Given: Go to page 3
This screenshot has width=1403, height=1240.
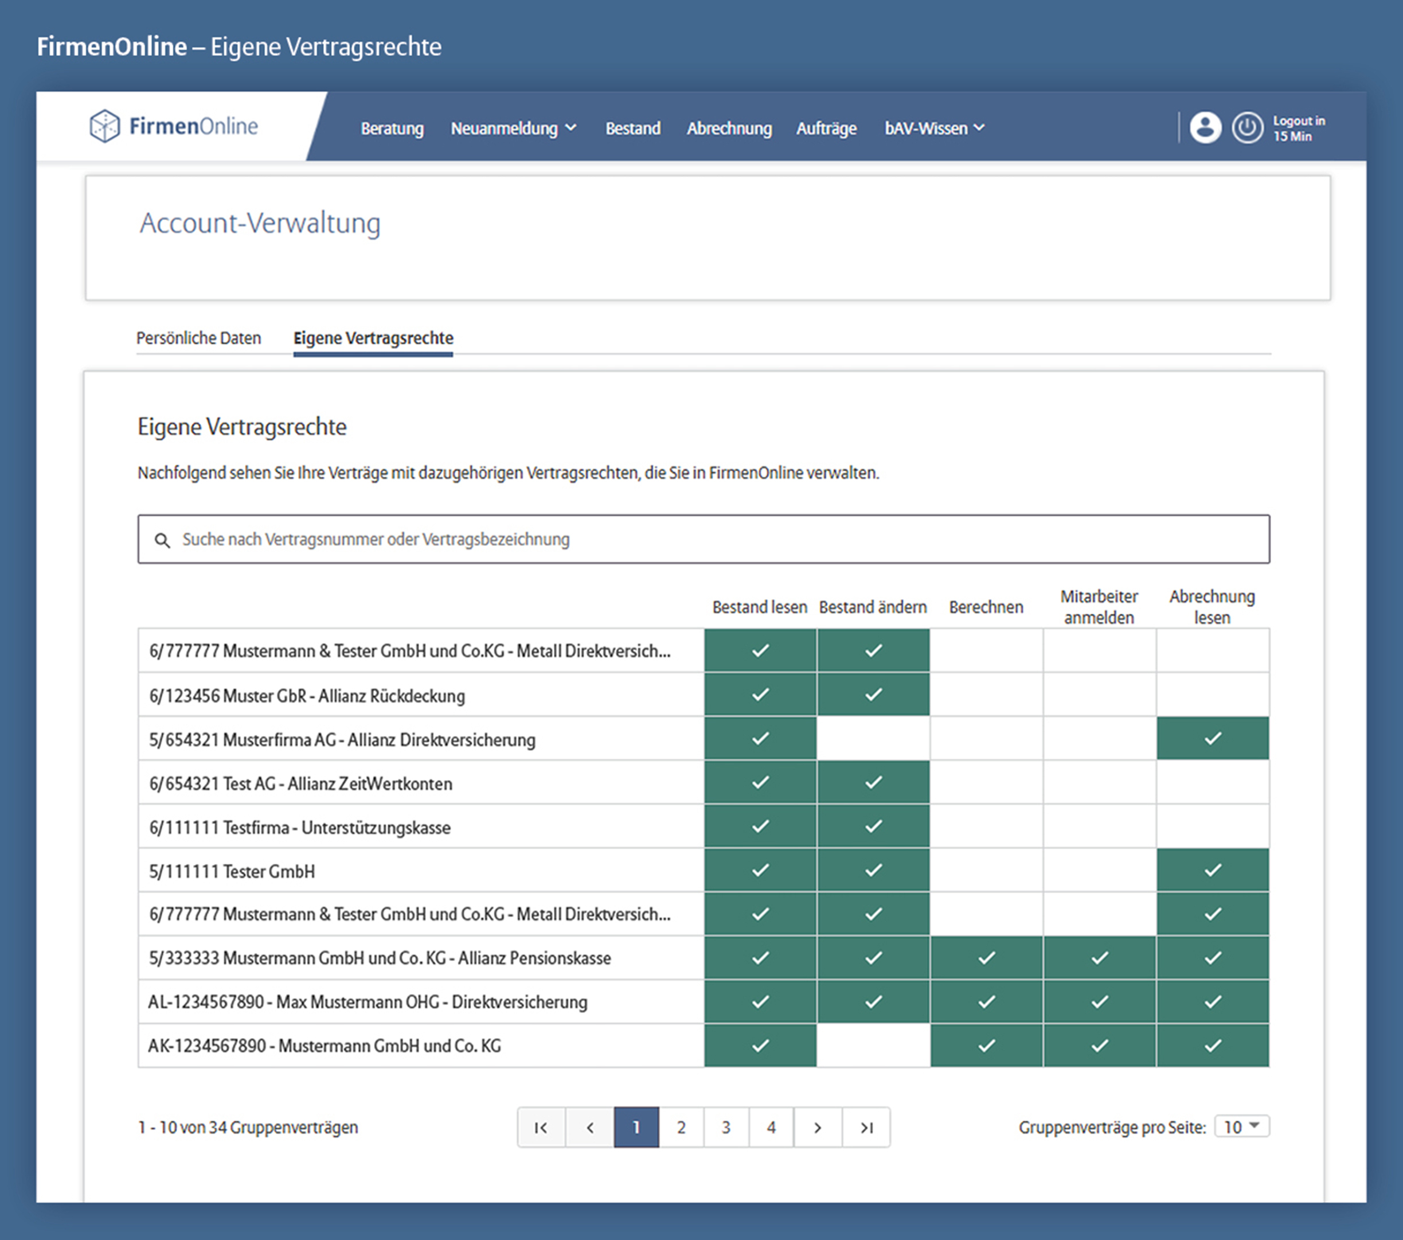Looking at the screenshot, I should tap(726, 1128).
